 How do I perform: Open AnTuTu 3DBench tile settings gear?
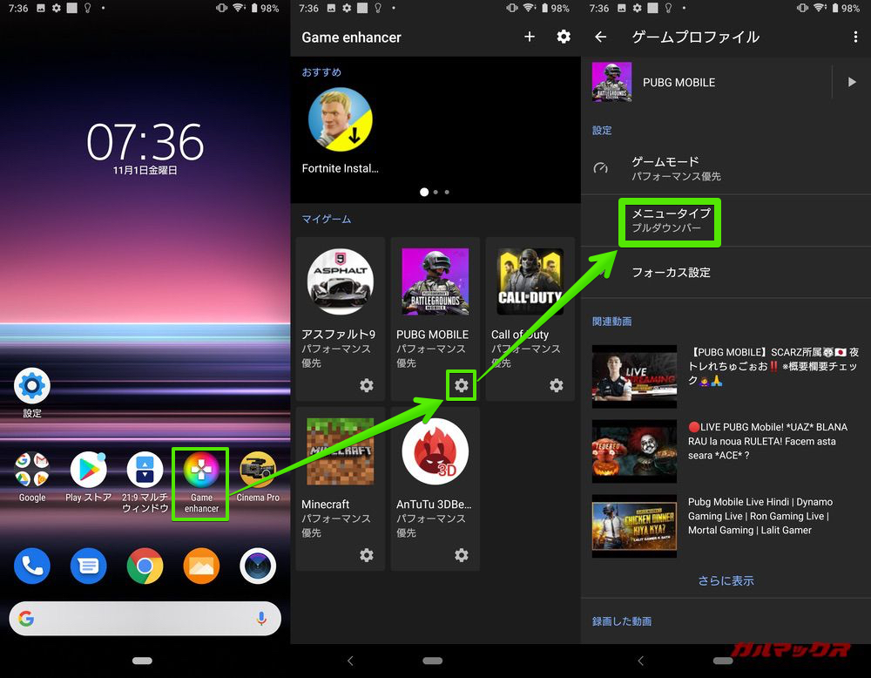[461, 555]
